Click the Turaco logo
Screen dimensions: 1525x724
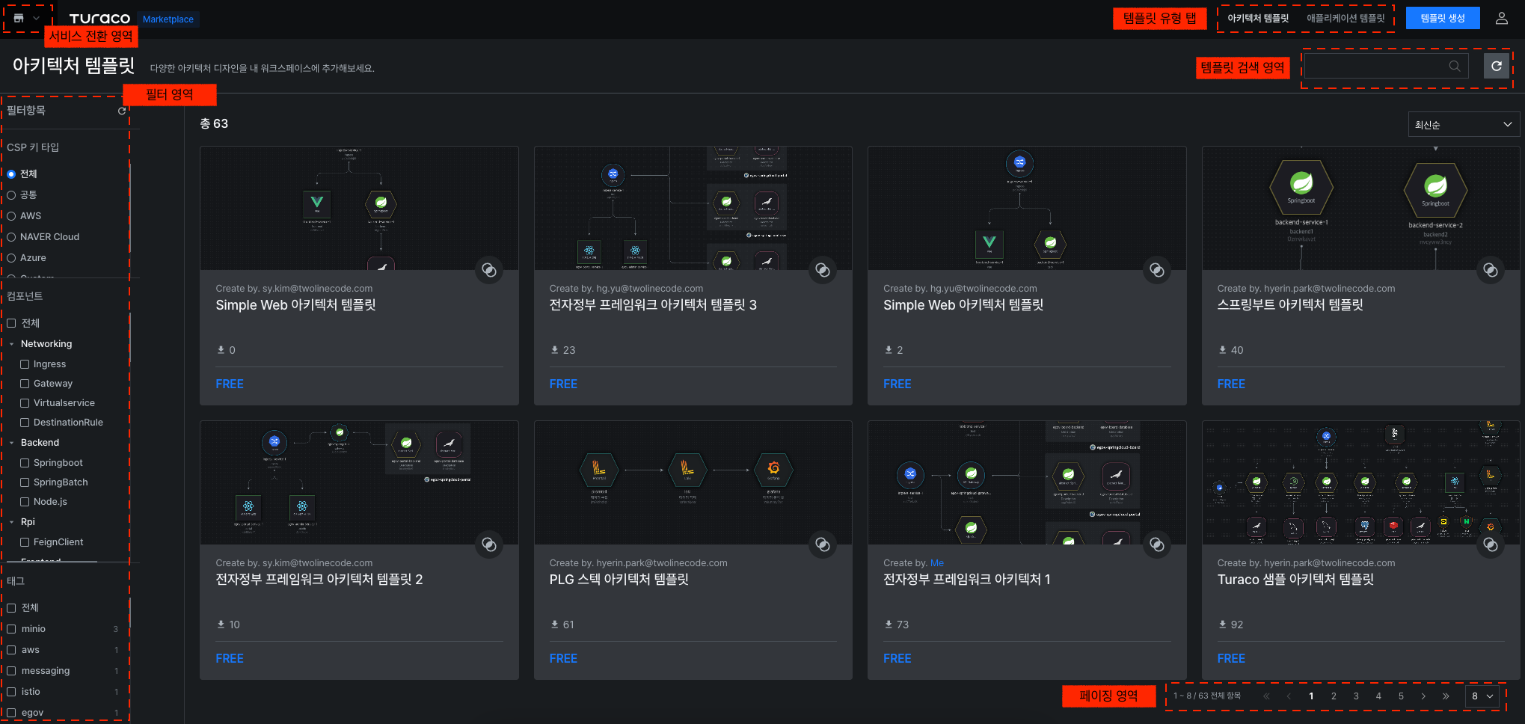click(x=99, y=19)
